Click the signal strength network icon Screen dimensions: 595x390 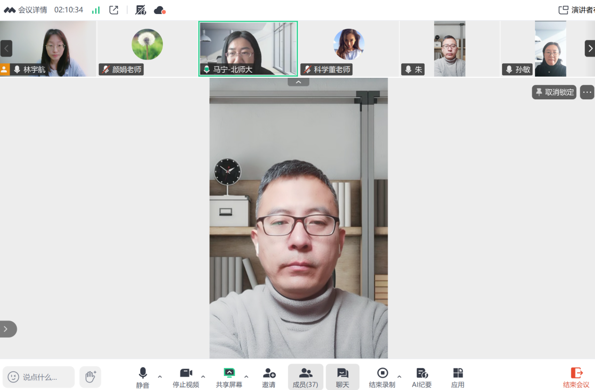point(96,10)
